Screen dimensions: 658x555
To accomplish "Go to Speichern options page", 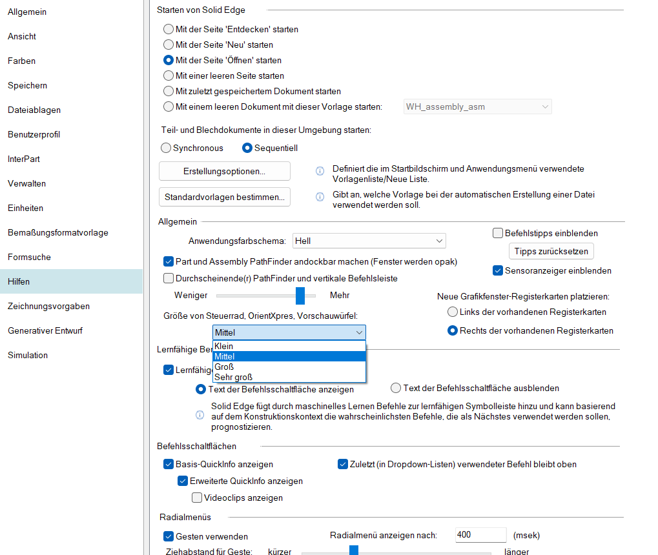I will (x=71, y=85).
